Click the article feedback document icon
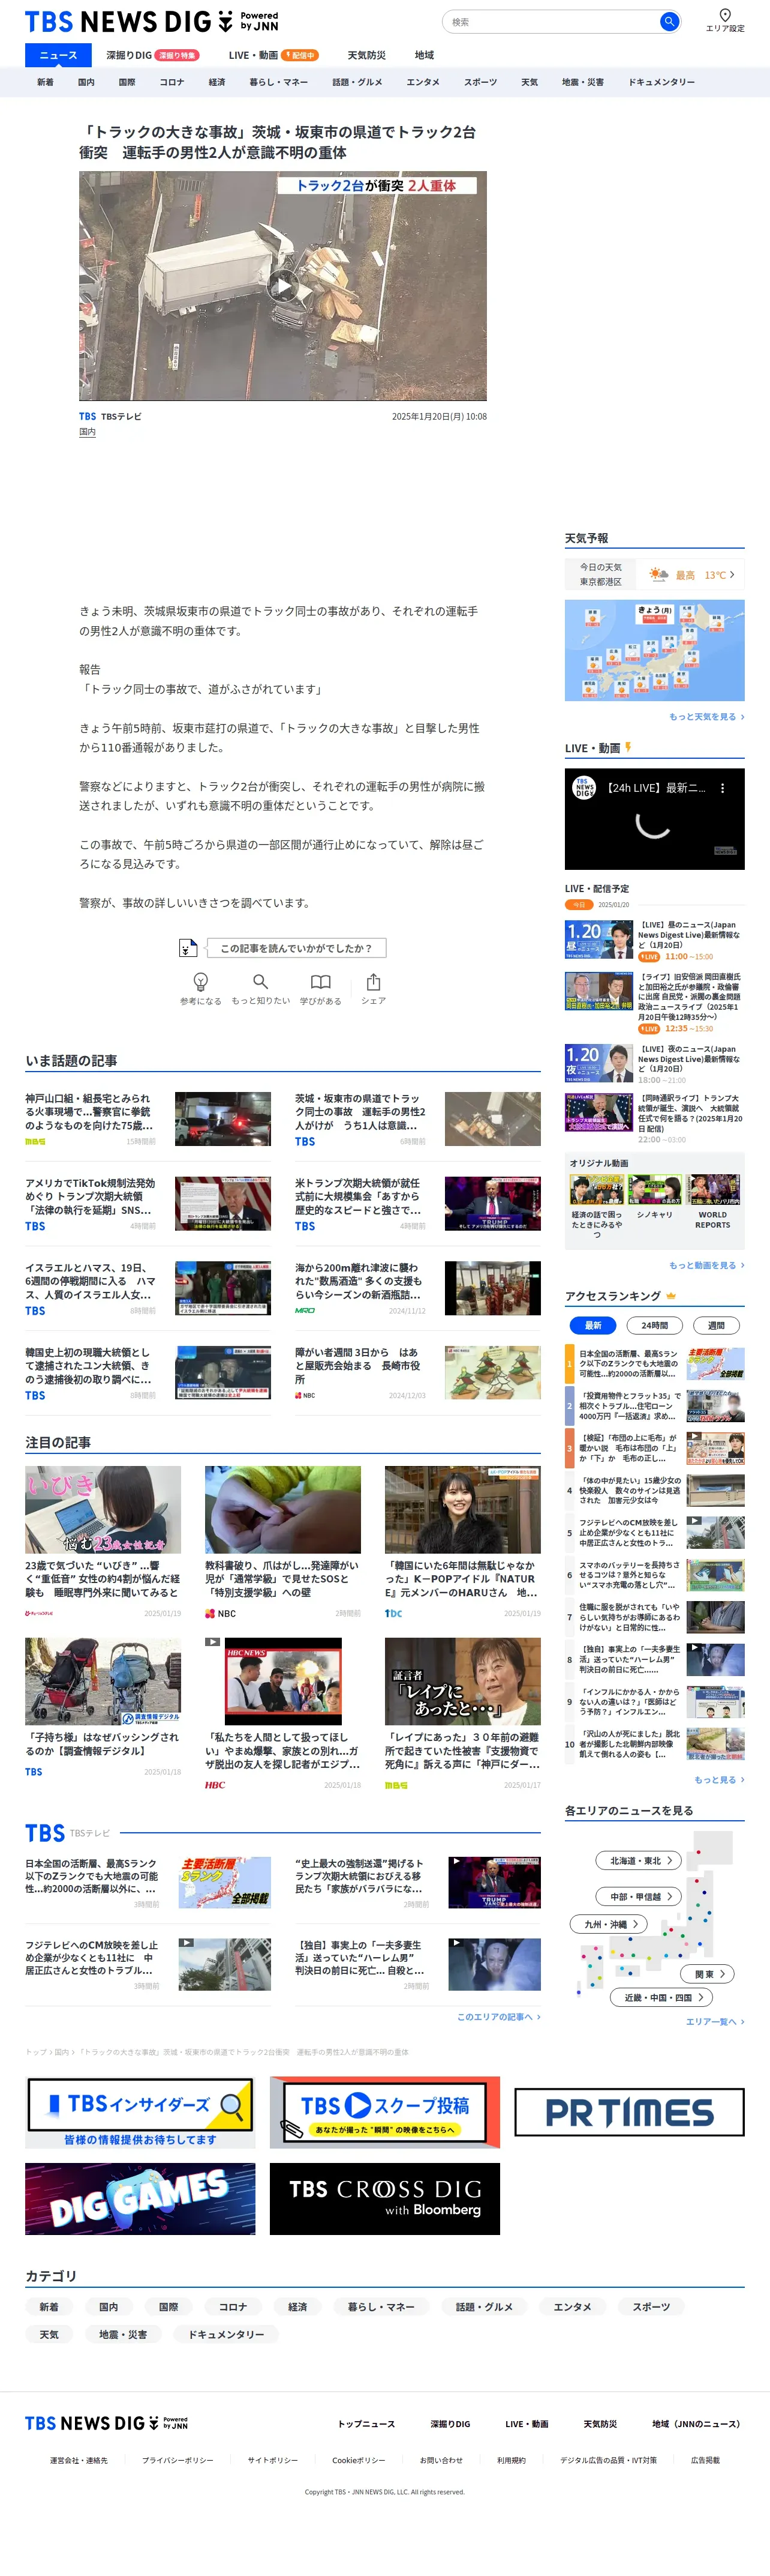The width and height of the screenshot is (770, 2576). (188, 947)
